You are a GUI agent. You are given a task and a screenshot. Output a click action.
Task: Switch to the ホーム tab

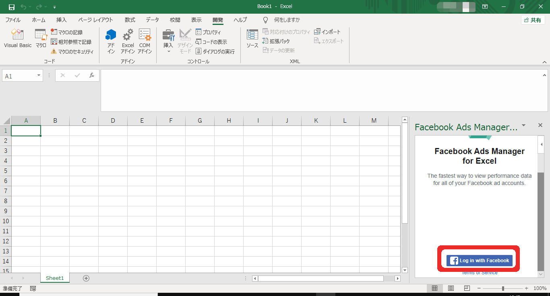tap(39, 20)
